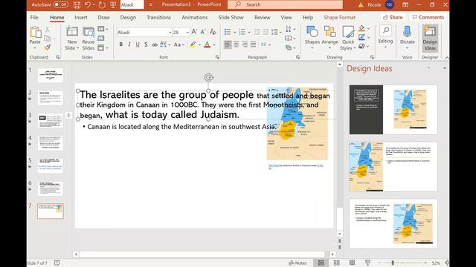This screenshot has width=476, height=267.
Task: Toggle Bold formatting
Action: [120, 44]
